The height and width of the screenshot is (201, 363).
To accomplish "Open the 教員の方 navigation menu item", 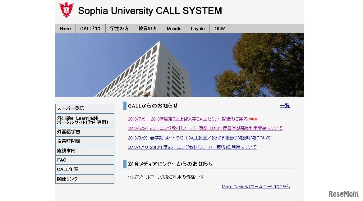I will [148, 28].
